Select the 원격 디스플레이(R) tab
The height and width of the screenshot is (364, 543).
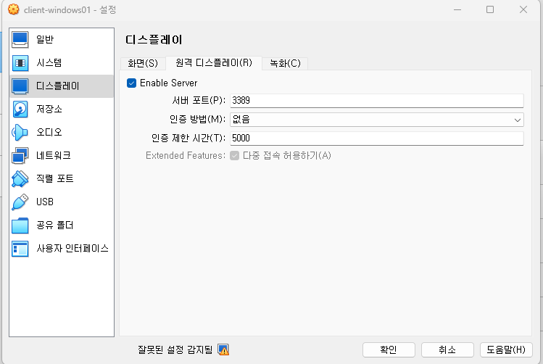point(214,62)
